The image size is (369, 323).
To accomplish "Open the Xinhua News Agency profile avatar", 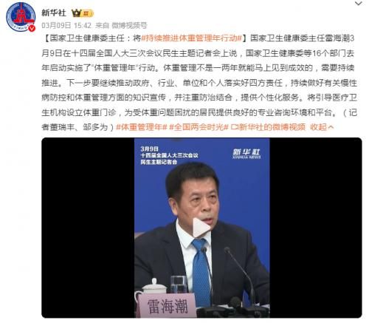I will pos(21,17).
